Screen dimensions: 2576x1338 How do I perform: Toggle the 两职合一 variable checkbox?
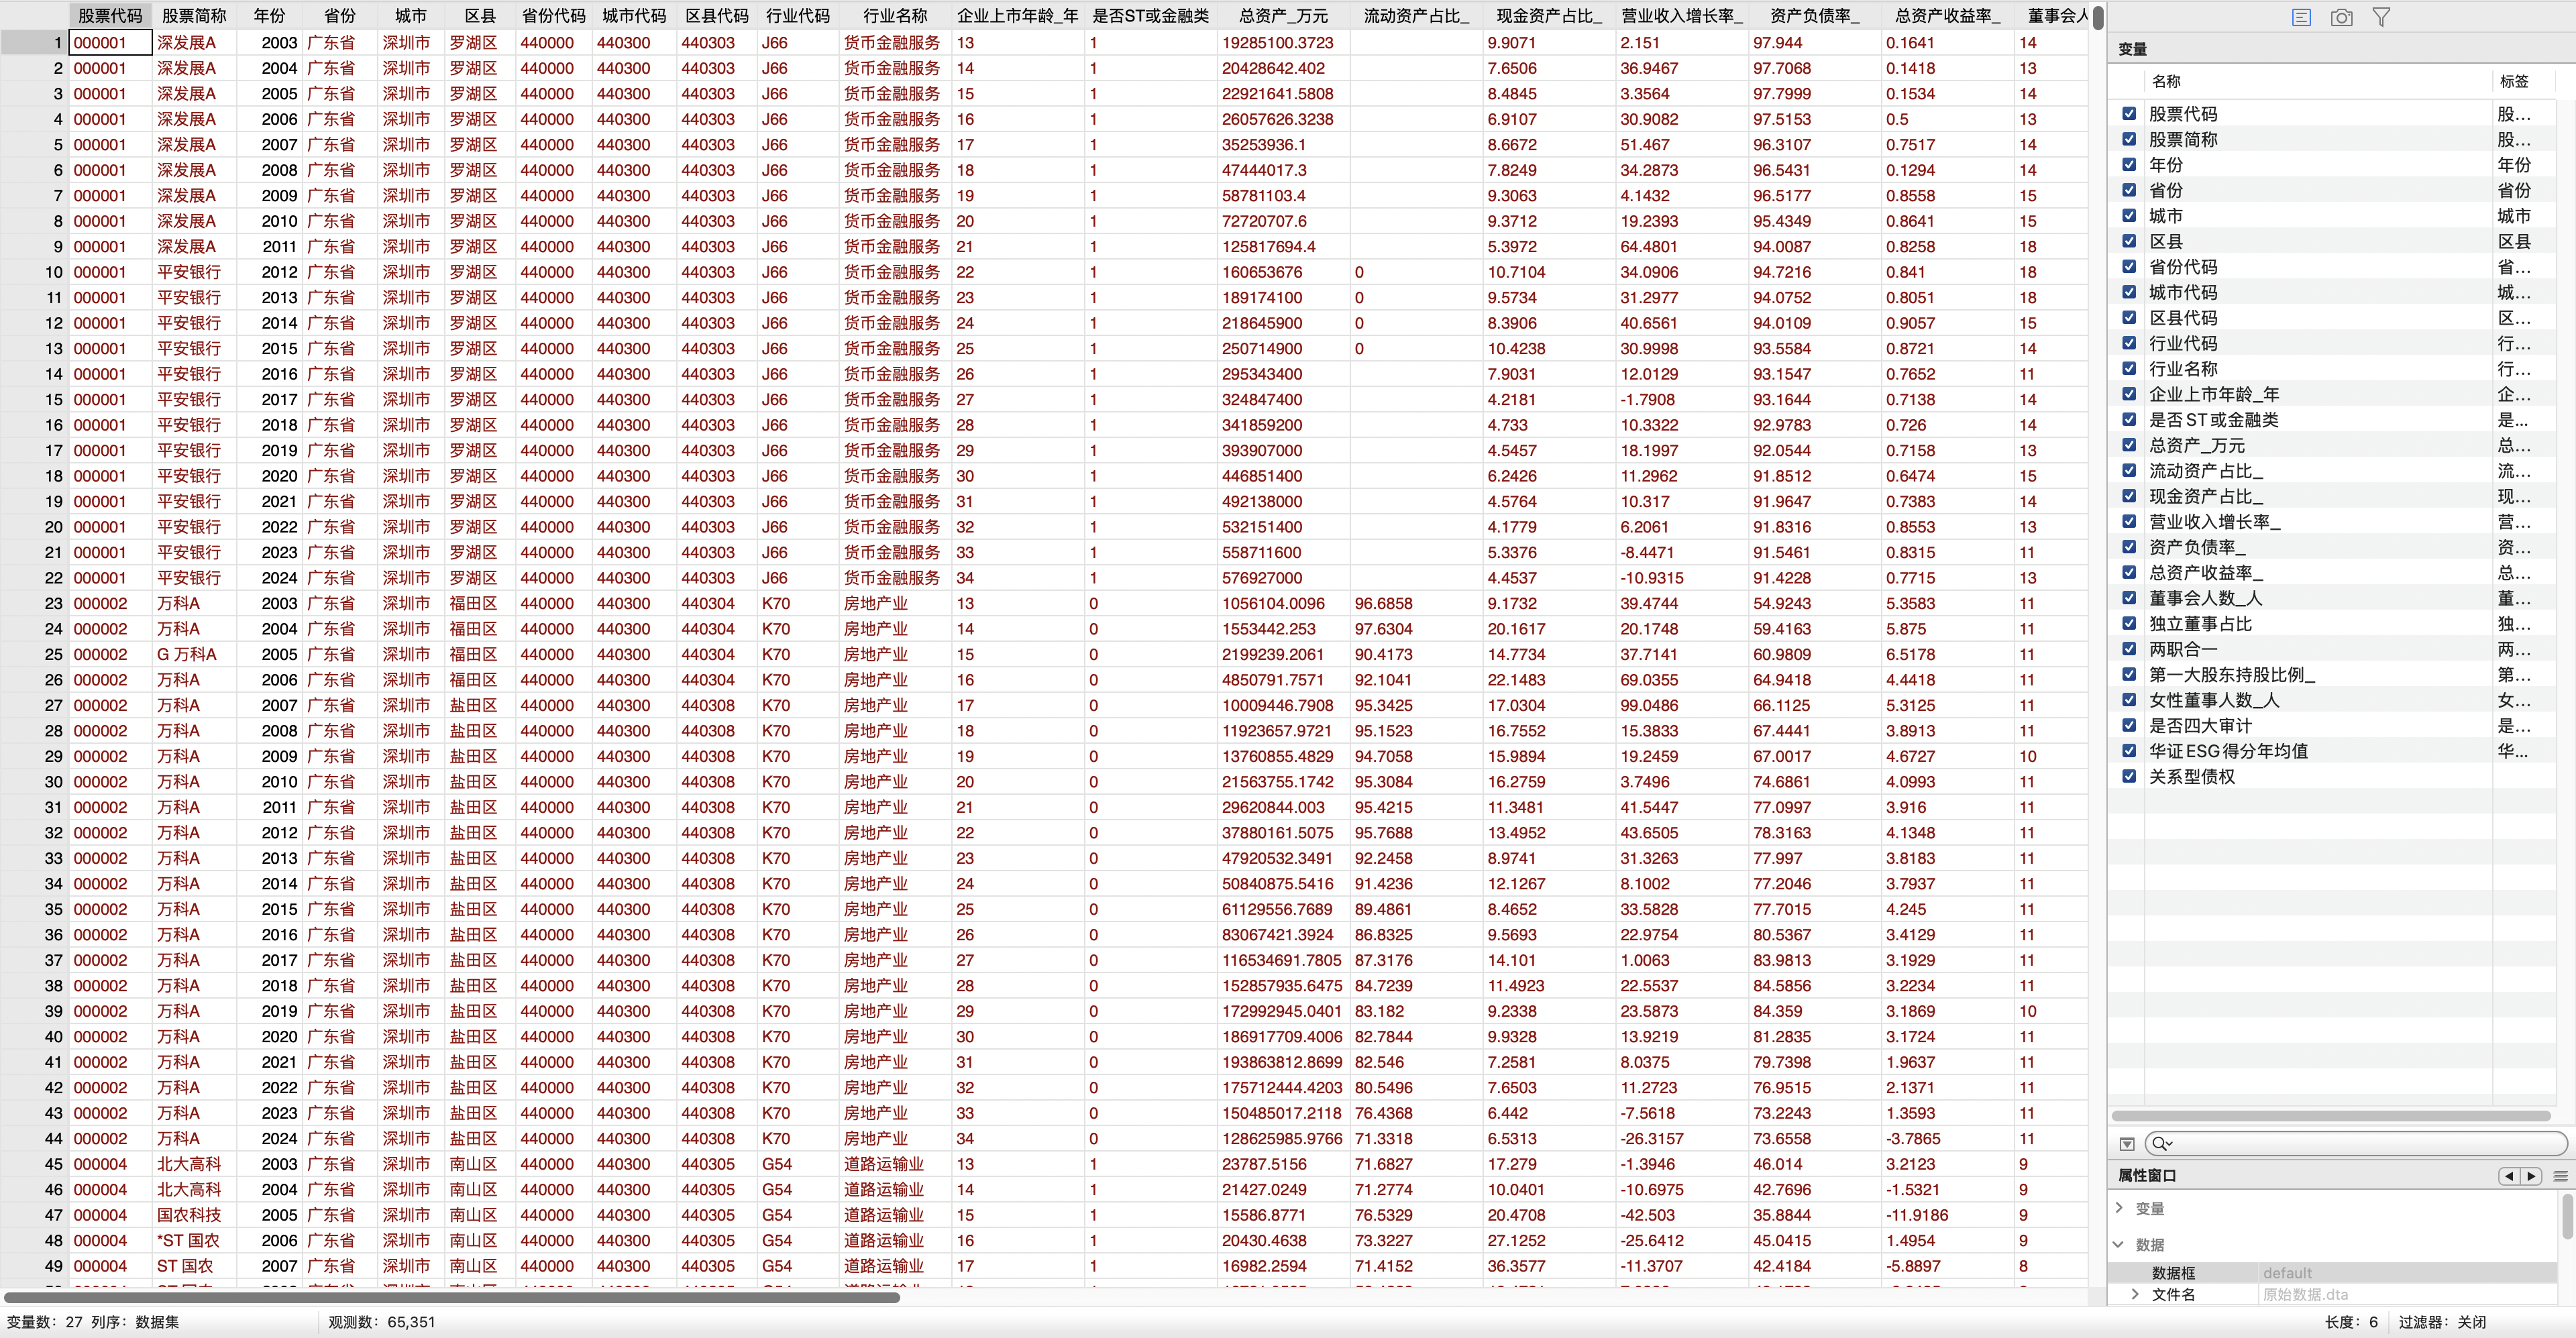coord(2129,649)
